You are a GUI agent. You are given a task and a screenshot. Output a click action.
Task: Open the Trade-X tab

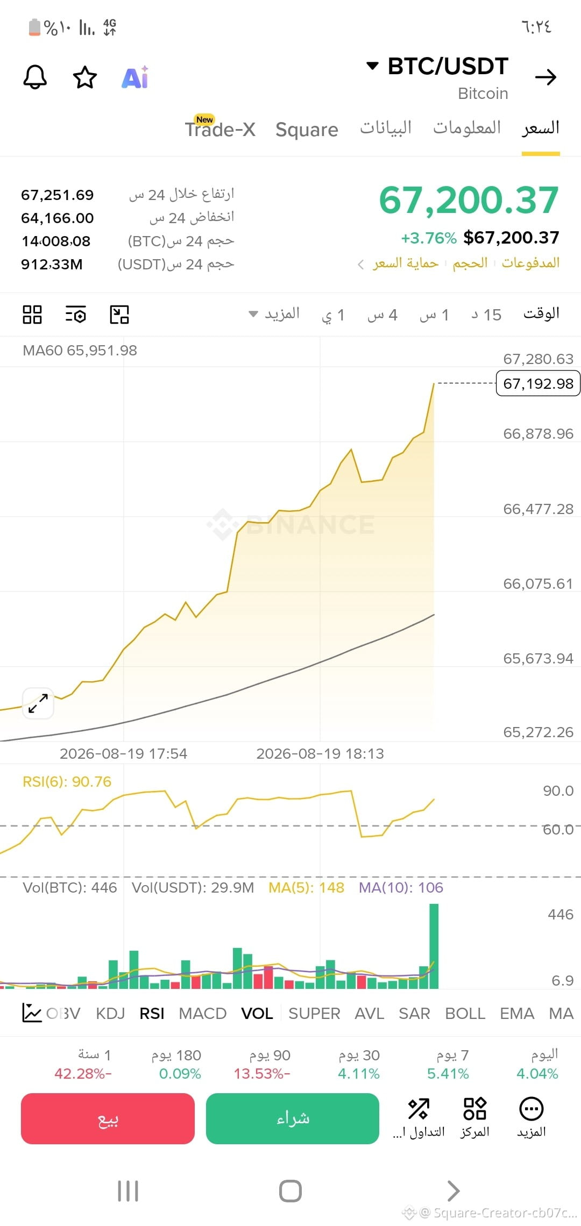click(220, 129)
